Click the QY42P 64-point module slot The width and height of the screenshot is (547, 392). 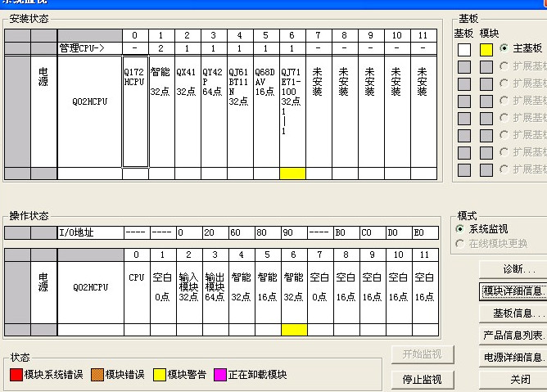[213, 110]
